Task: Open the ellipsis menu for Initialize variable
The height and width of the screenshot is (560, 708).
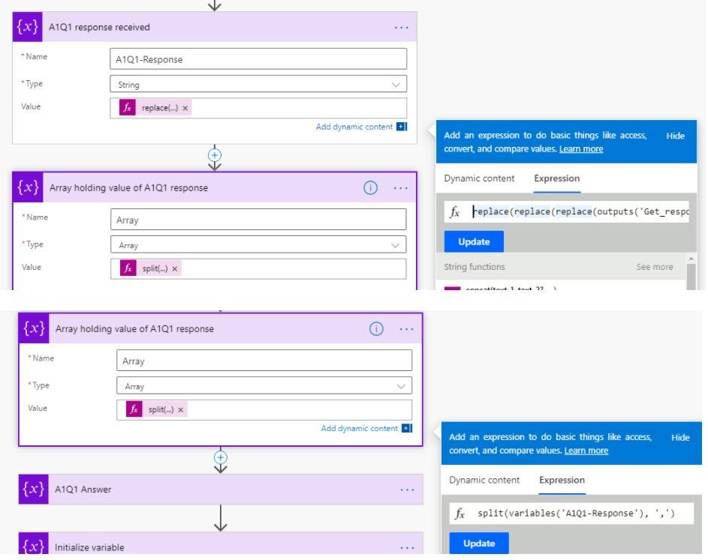Action: coord(407,548)
